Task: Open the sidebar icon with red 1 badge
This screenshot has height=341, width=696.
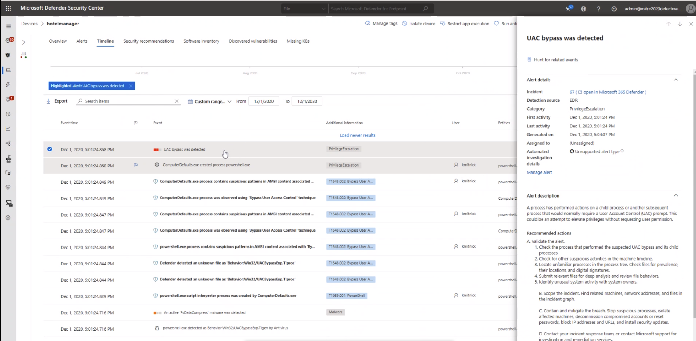Action: [9, 99]
